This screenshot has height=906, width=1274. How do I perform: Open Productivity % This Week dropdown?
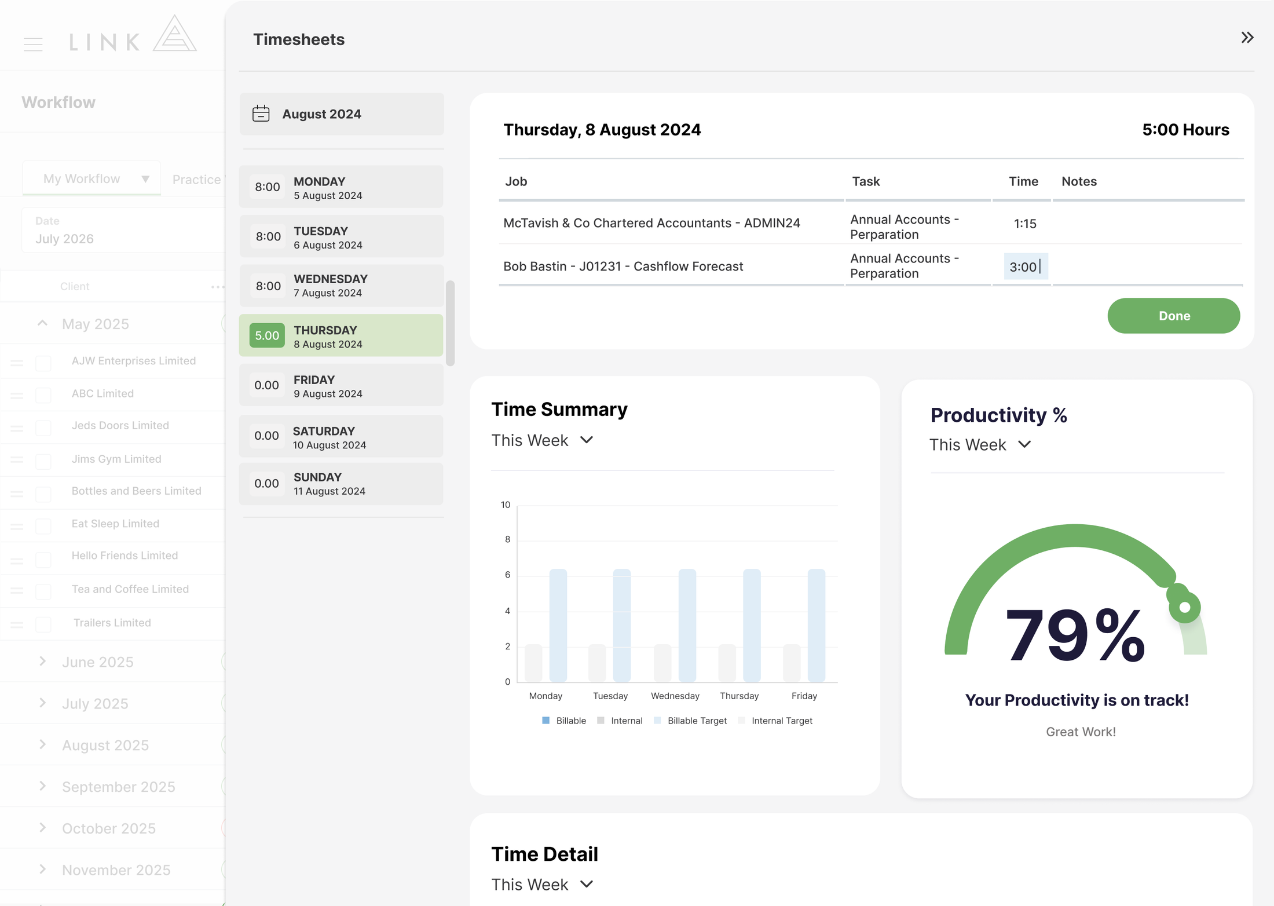pos(980,444)
